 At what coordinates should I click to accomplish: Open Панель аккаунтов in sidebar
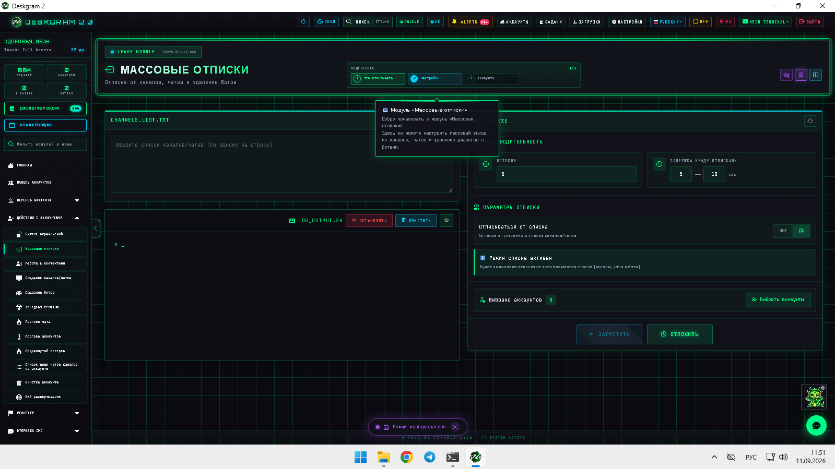pos(45,183)
